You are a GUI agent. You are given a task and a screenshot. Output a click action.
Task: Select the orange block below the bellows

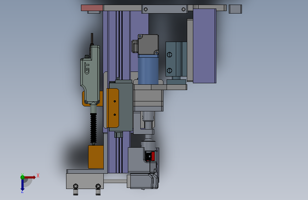[x=96, y=157]
